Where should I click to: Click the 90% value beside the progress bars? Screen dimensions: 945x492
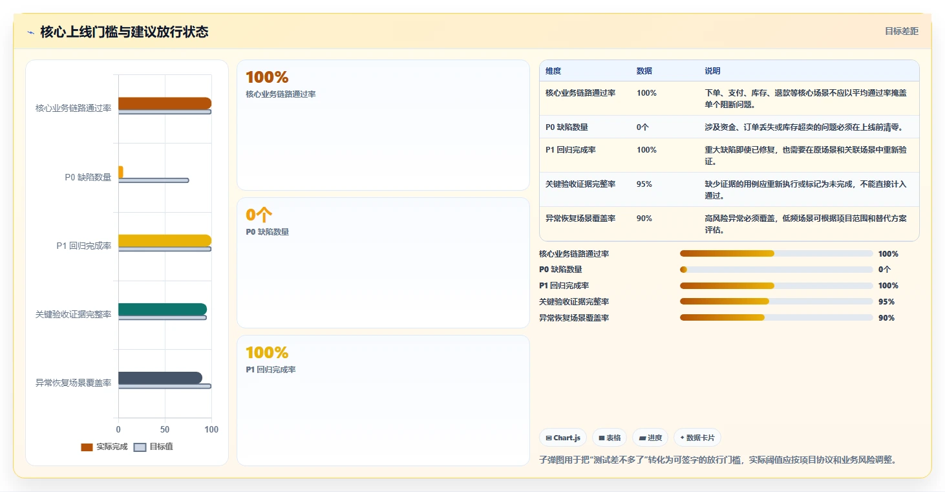pyautogui.click(x=886, y=318)
